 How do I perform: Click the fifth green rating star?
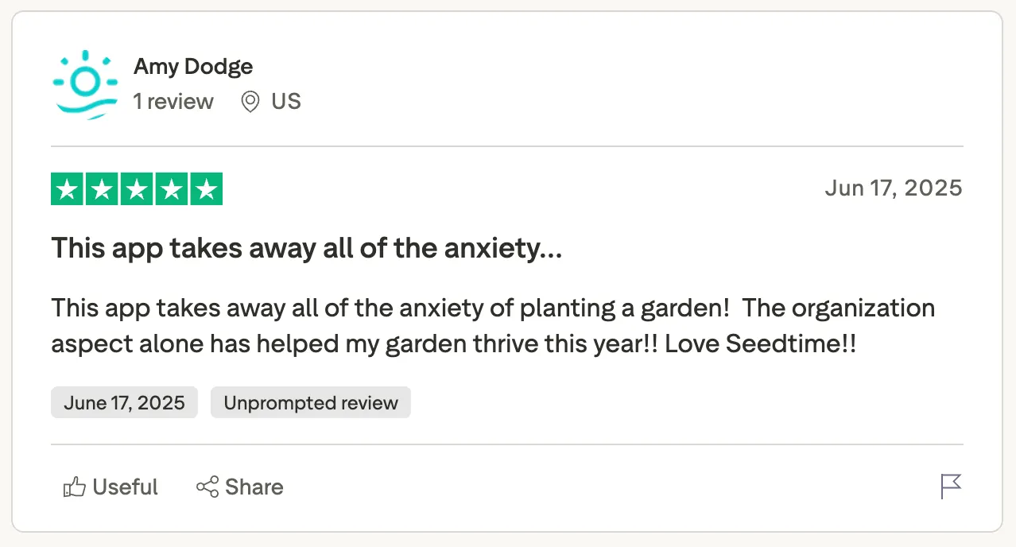[207, 189]
